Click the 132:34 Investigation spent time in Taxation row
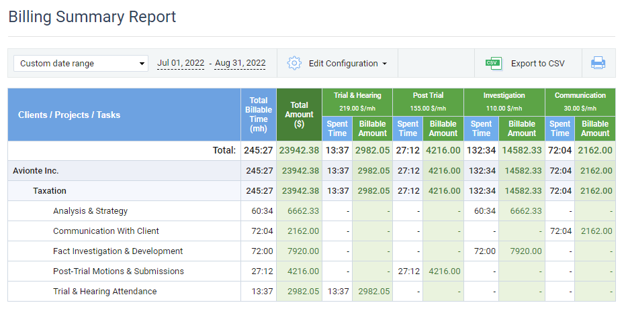Screen dimensions: 624x309 [482, 191]
